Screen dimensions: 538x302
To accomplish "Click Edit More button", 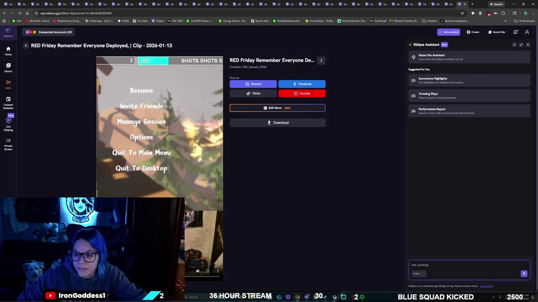I will click(x=277, y=108).
